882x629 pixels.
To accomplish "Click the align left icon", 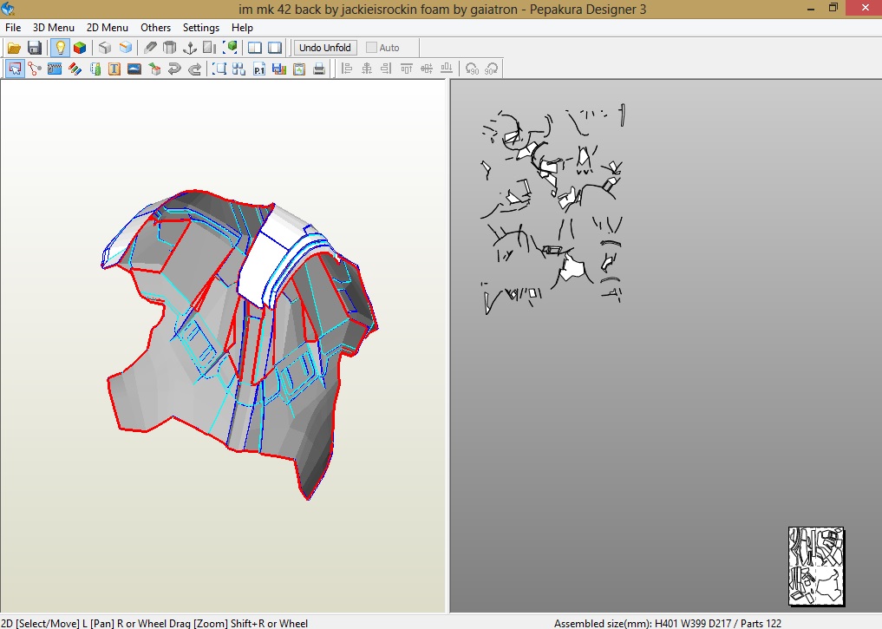I will coord(347,69).
